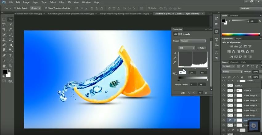
Task: Open the Auto-Select Group dropdown
Action: point(35,8)
